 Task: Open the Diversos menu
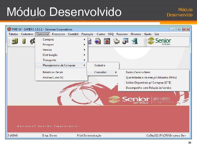(x=136, y=34)
